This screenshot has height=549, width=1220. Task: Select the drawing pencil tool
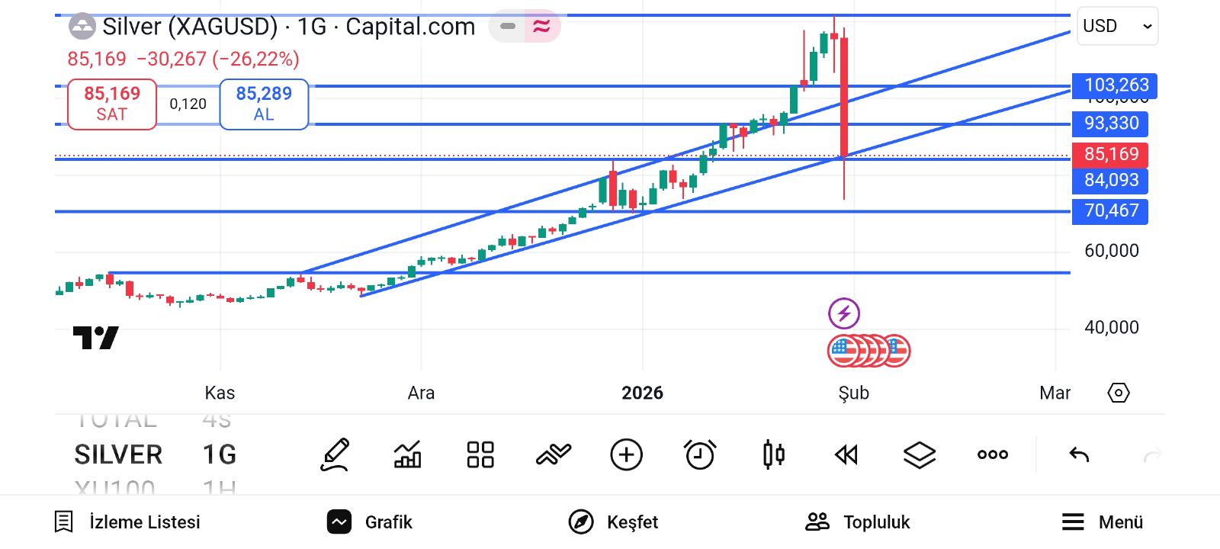pyautogui.click(x=335, y=455)
